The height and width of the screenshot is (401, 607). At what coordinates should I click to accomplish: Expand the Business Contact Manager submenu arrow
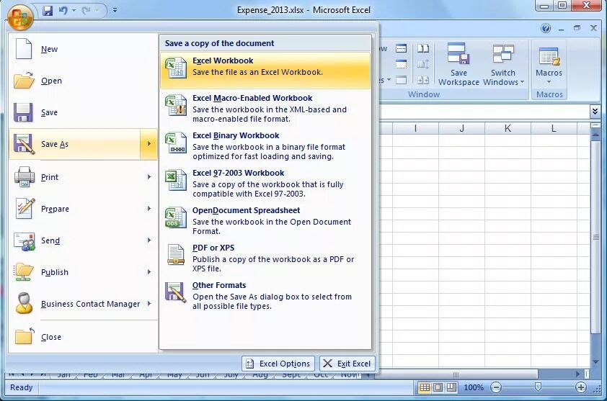coord(149,304)
